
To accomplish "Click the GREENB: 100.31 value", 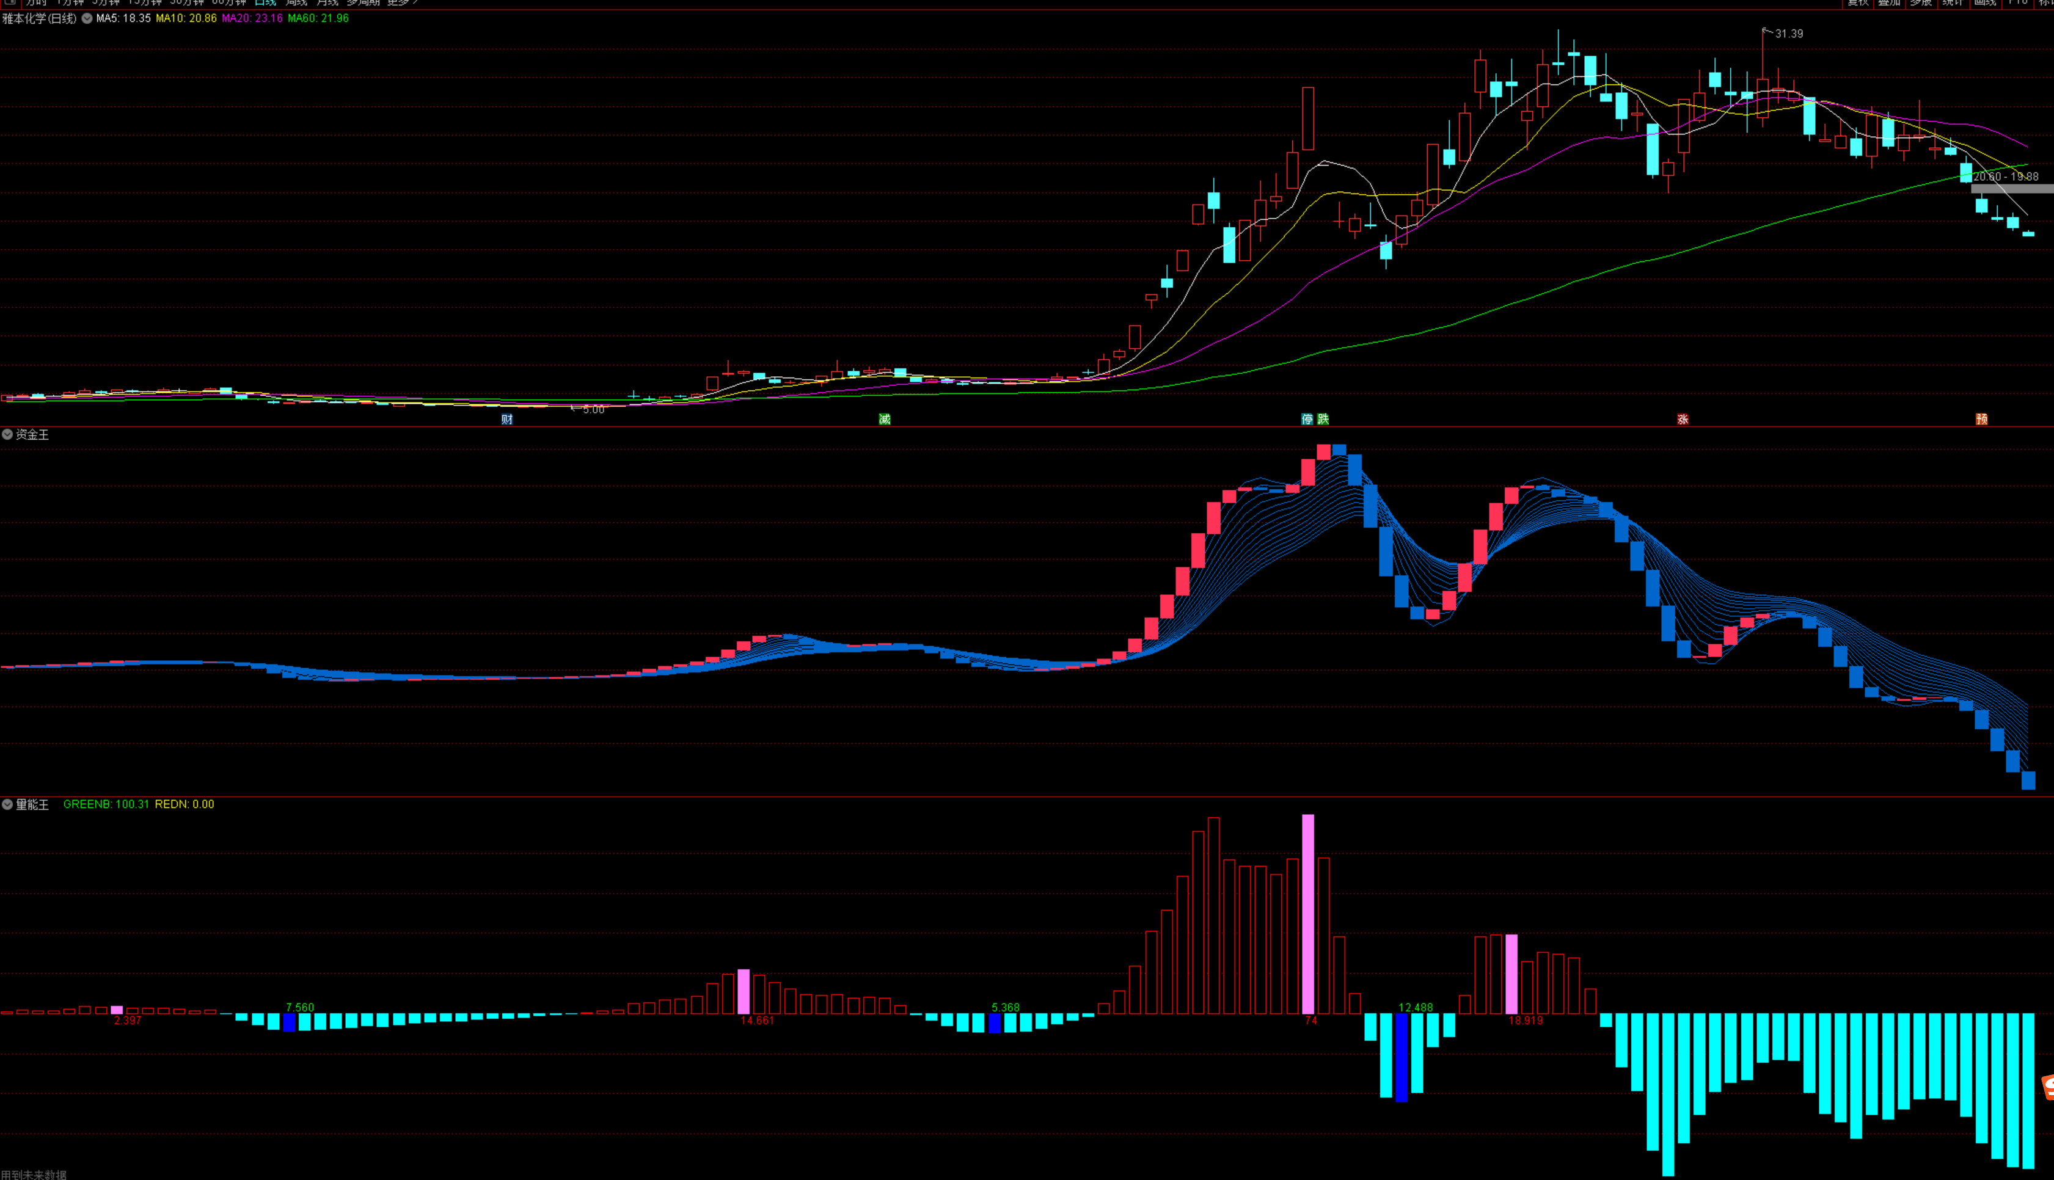I will click(106, 804).
